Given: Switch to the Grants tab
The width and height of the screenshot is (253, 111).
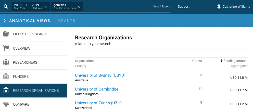Looking at the screenshot, I should pyautogui.click(x=67, y=21).
